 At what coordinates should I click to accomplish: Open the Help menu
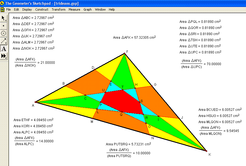tap(112, 9)
